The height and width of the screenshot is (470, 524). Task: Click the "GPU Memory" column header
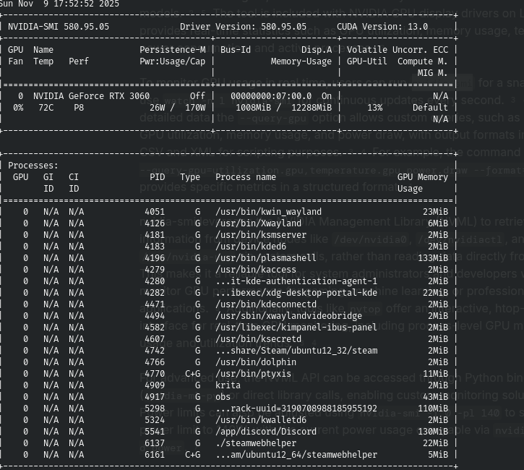(422, 177)
